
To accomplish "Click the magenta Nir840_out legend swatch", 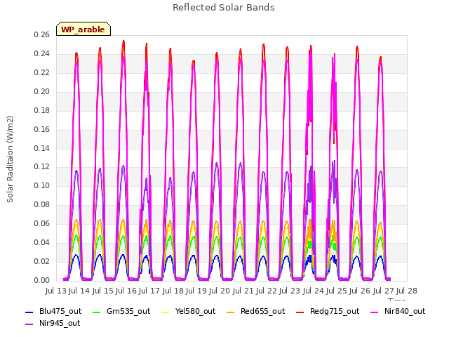I will pyautogui.click(x=374, y=312).
